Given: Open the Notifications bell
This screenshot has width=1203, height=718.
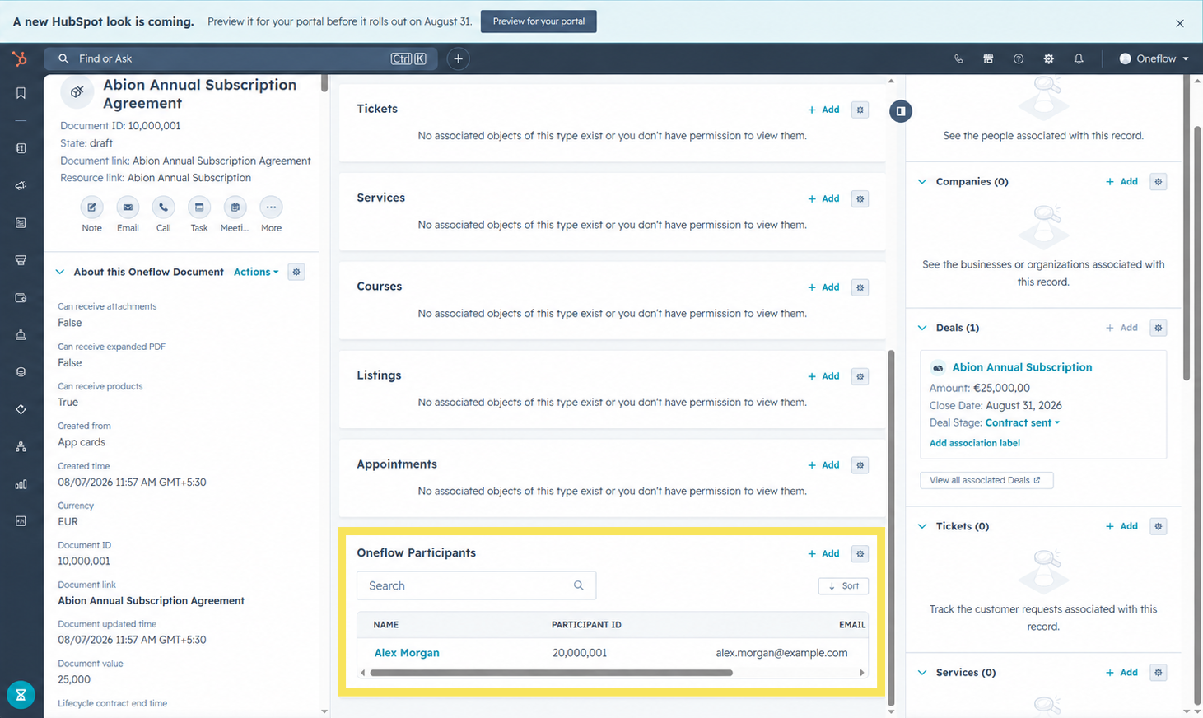Looking at the screenshot, I should click(1079, 58).
